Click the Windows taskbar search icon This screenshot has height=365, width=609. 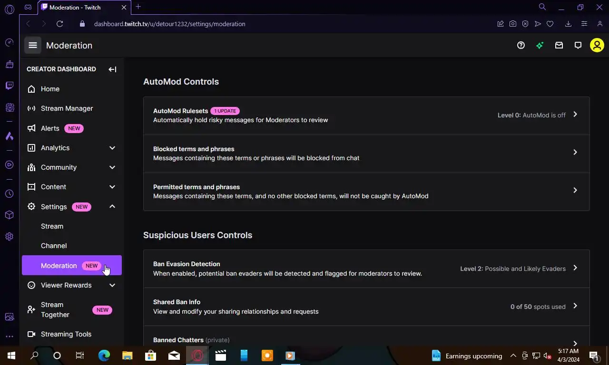coord(34,355)
